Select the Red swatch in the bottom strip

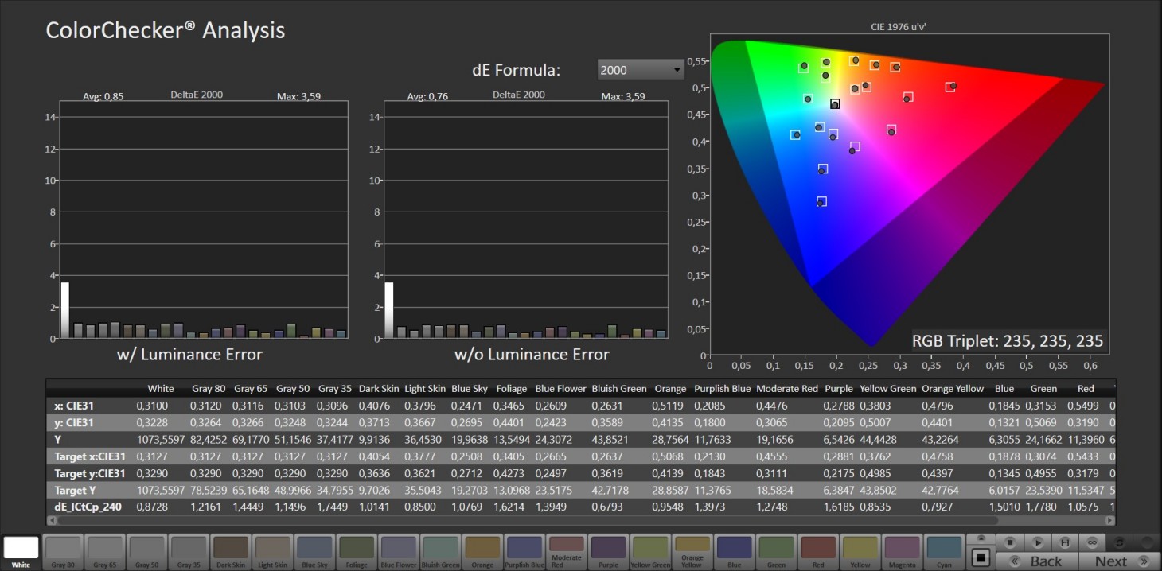click(x=817, y=552)
